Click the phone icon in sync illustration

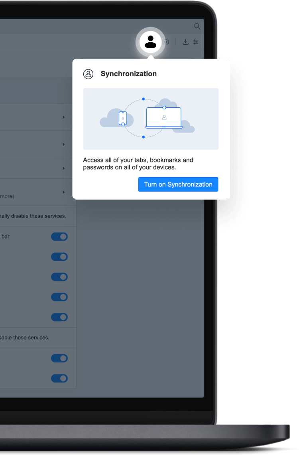123,118
